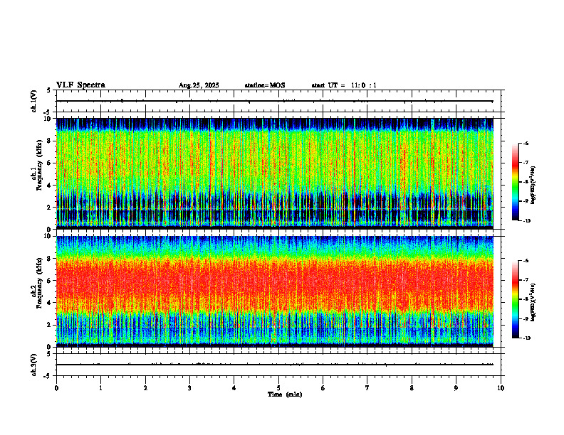Click the "-6" label on ch.1 color scale
Image resolution: width=564 pixels, height=435 pixels.
click(526, 144)
